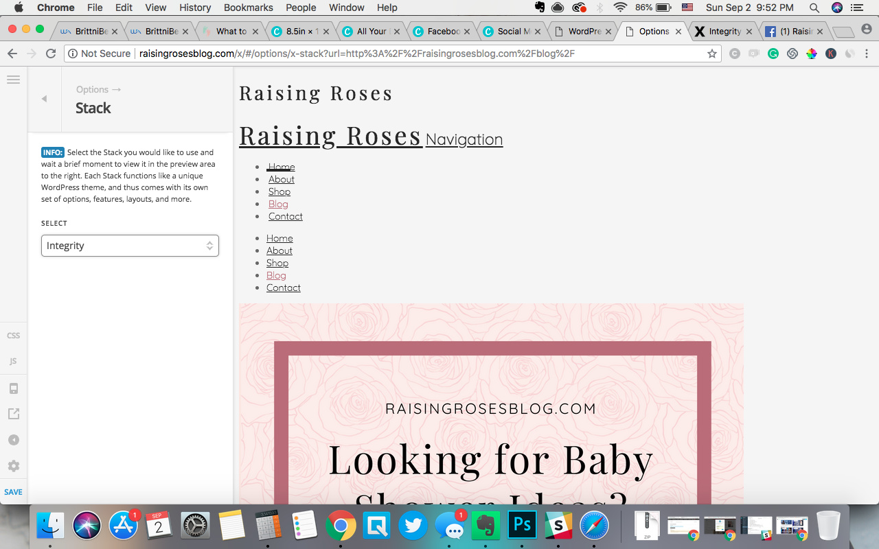Viewport: 879px width, 549px height.
Task: Switch to the Integrity browser tab
Action: coord(724,31)
